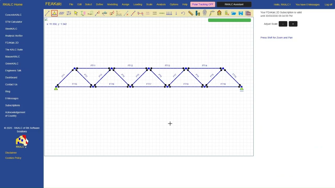Toggle the Polar Tracking OFF button
Image resolution: width=335 pixels, height=188 pixels.
point(203,4)
